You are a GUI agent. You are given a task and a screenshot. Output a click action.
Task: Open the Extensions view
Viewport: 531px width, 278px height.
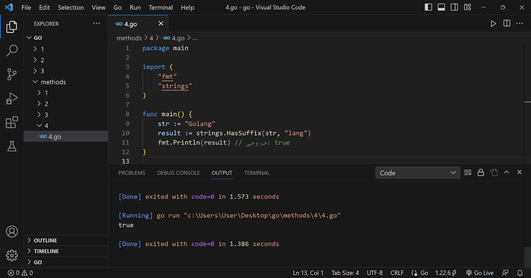coord(12,122)
